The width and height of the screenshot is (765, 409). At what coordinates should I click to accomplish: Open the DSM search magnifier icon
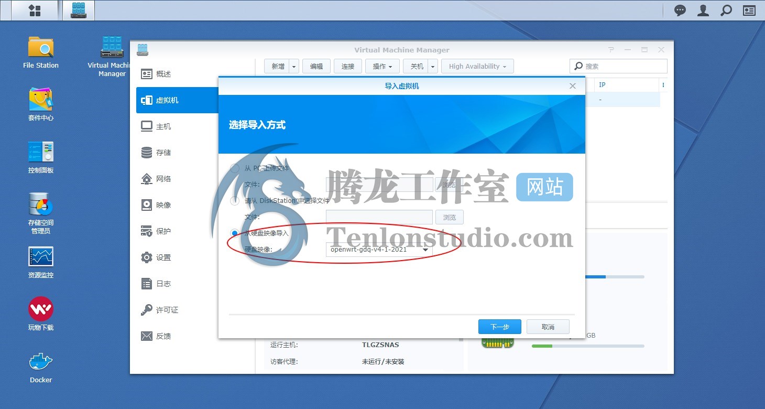click(x=726, y=10)
